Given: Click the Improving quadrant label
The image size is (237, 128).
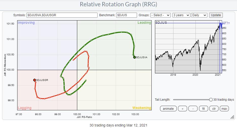Looking at the screenshot, I should [x=26, y=23].
